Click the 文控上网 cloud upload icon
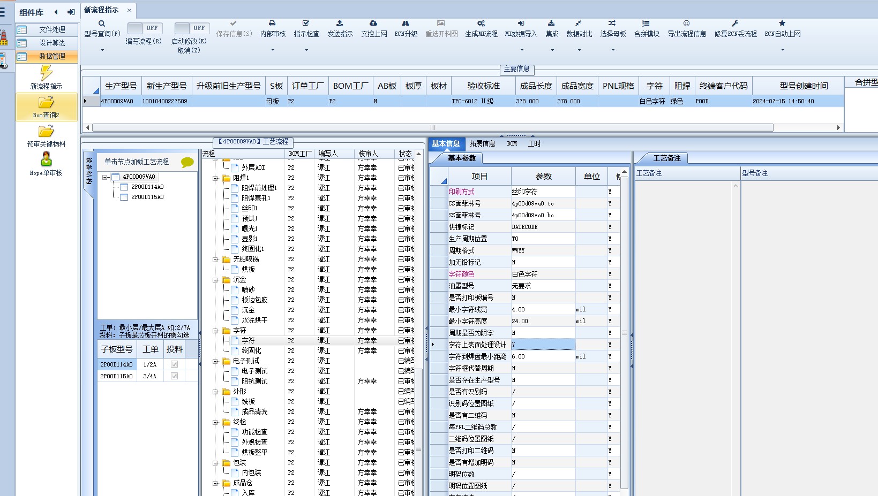The height and width of the screenshot is (496, 878). click(373, 24)
